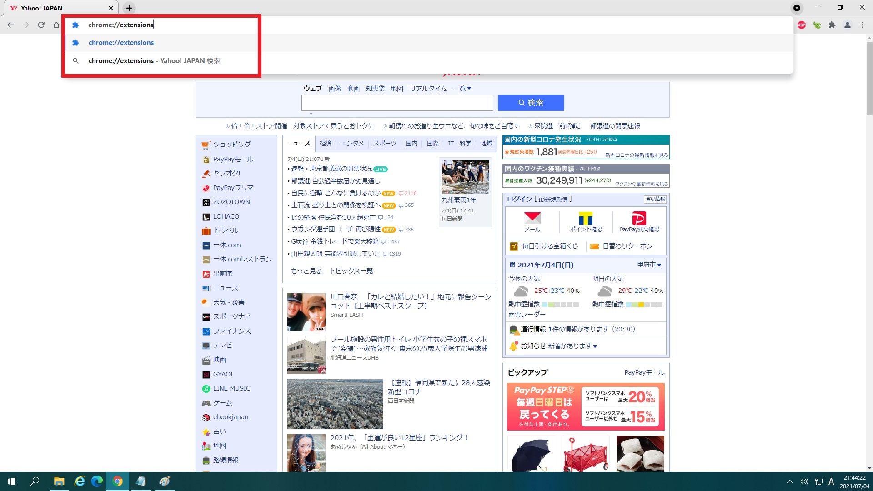Close the Yahoo! JAPAN tab
Viewport: 873px width, 491px height.
point(111,8)
